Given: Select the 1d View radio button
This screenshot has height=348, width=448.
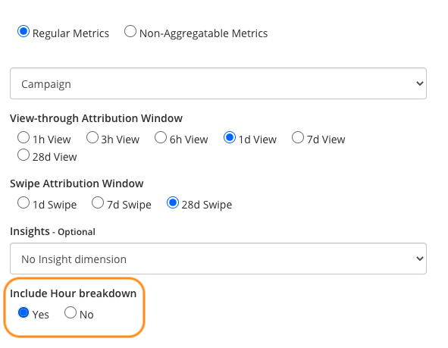Looking at the screenshot, I should click(x=230, y=137).
